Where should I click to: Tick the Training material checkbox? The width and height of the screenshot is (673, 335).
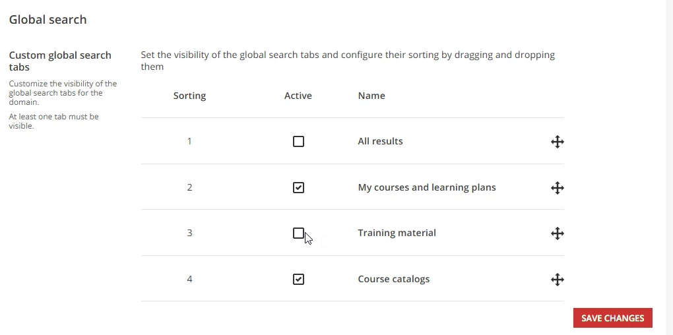[298, 233]
